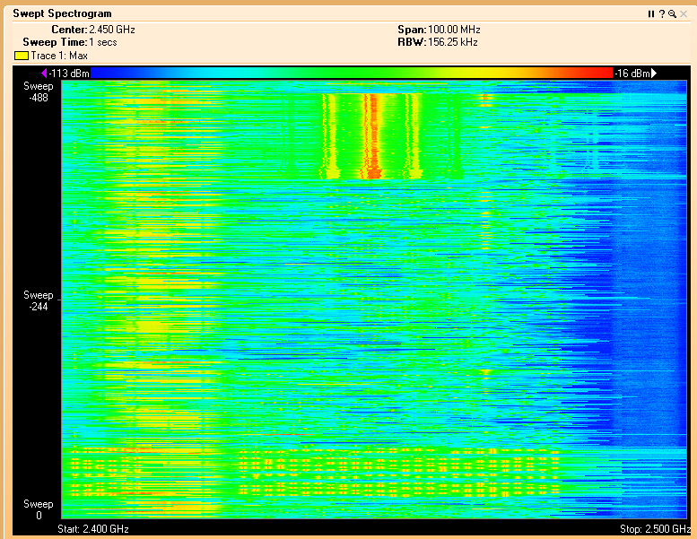This screenshot has width=697, height=539.
Task: Click the purple minimum power arrow marker
Action: coord(45,73)
